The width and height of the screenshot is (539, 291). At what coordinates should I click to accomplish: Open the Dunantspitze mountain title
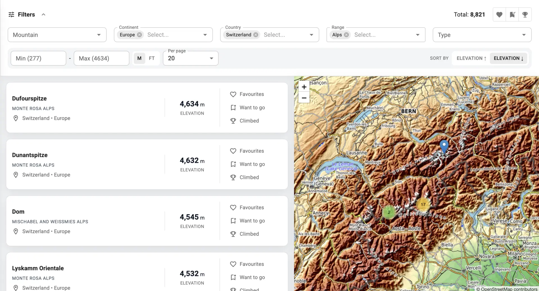30,155
